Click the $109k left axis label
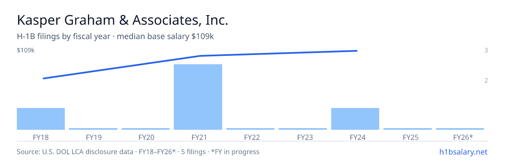The height and width of the screenshot is (168, 505). (x=26, y=50)
